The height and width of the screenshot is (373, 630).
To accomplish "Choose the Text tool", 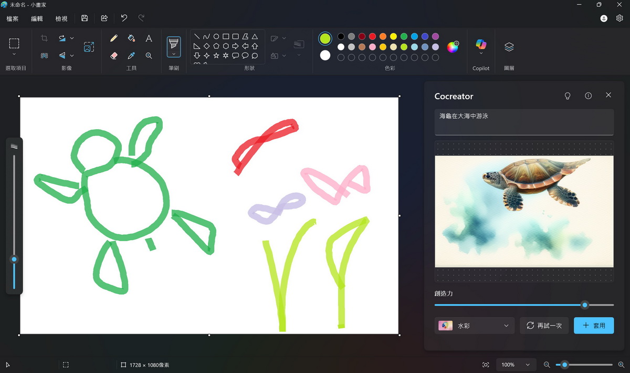I will tap(149, 38).
